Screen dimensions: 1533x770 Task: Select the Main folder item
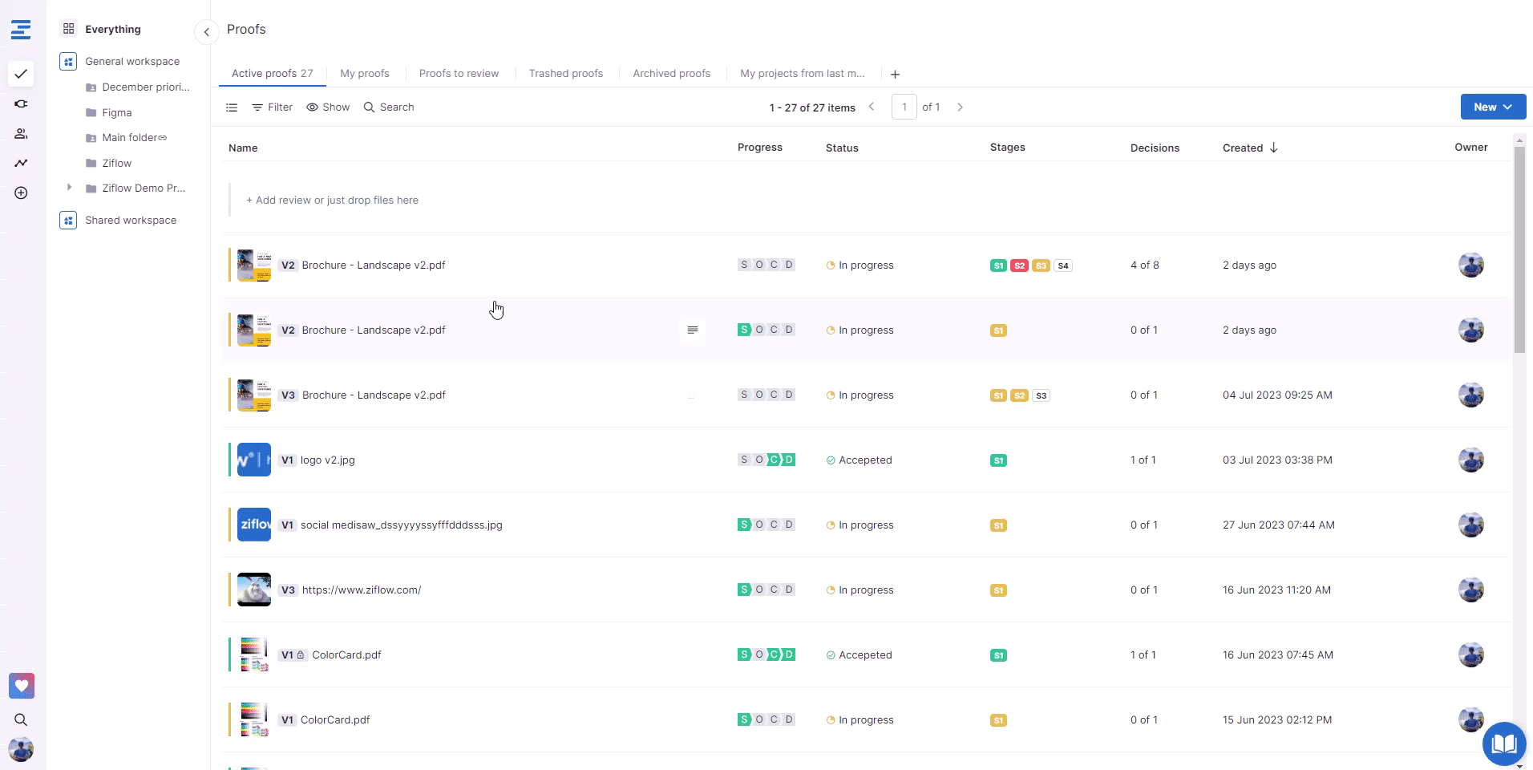[127, 137]
